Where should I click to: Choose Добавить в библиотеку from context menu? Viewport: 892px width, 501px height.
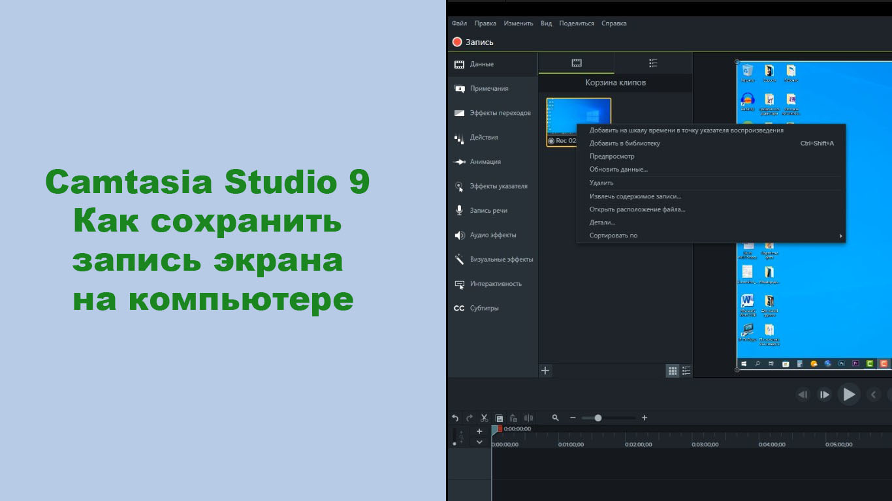coord(711,143)
